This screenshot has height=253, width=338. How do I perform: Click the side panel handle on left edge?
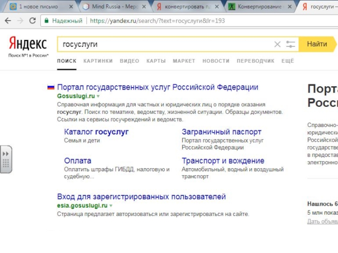click(x=6, y=159)
